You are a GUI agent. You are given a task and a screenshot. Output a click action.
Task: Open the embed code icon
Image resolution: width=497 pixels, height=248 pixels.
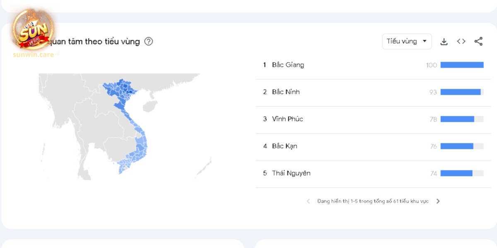click(x=461, y=41)
